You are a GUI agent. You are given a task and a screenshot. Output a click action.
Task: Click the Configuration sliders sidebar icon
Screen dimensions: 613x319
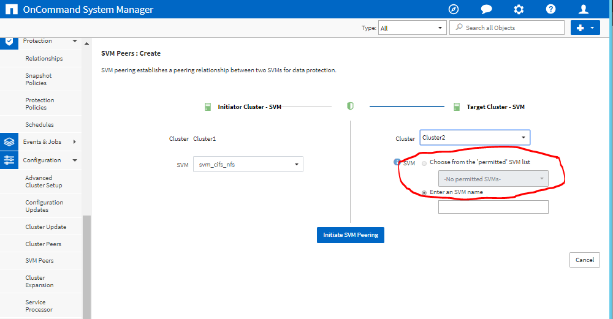[x=9, y=160]
